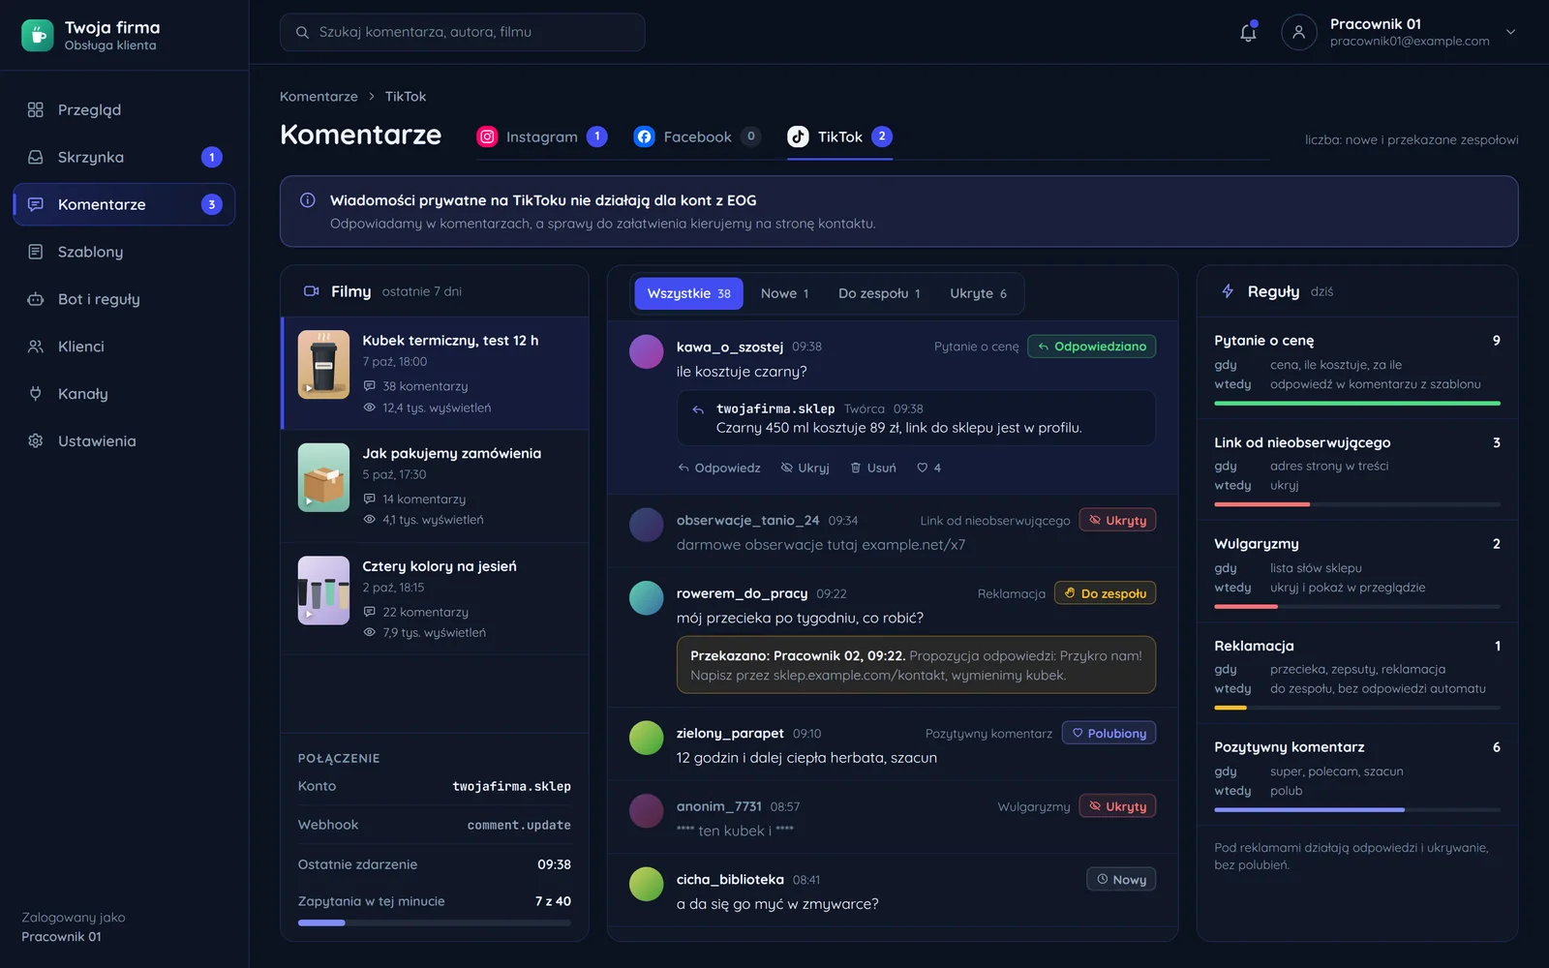Click the Nowy badge on cicha_biblioteka

pos(1121,879)
